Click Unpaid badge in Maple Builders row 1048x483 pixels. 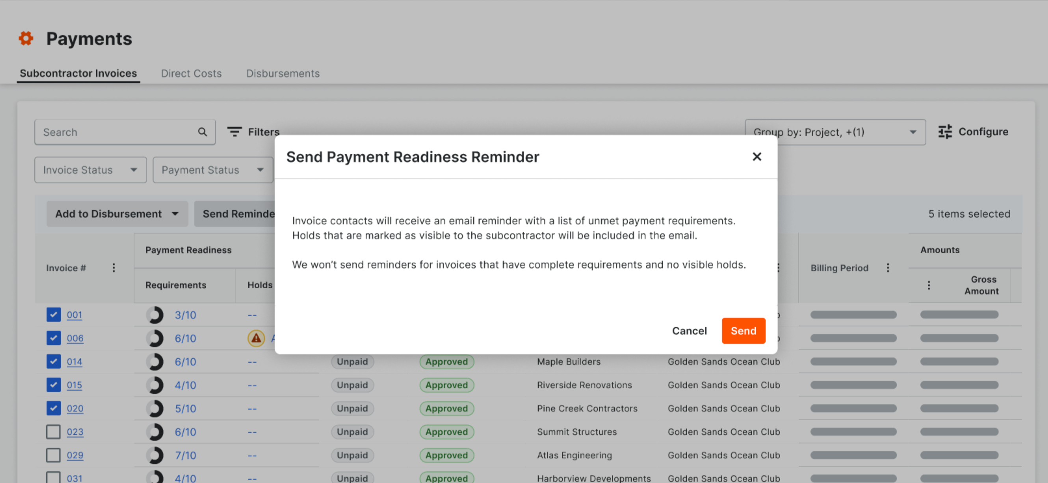(352, 362)
